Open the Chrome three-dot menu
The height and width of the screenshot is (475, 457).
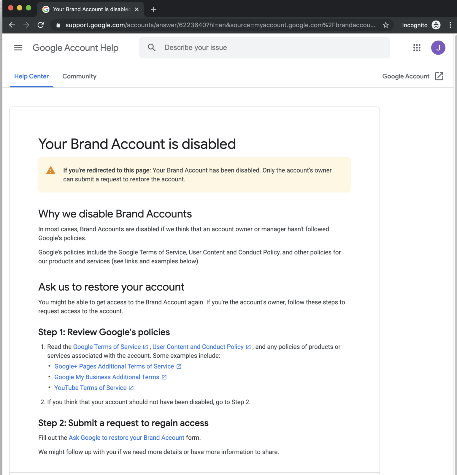tap(450, 25)
